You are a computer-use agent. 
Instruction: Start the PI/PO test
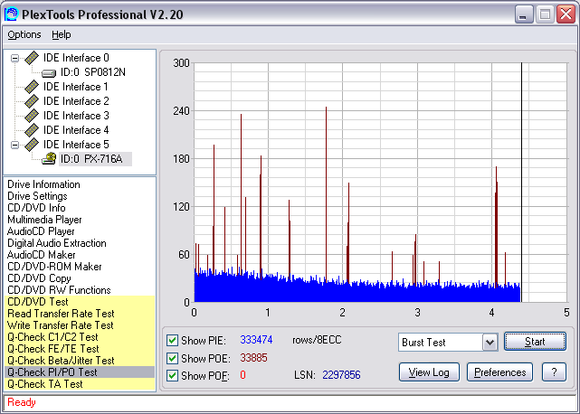[x=535, y=342]
